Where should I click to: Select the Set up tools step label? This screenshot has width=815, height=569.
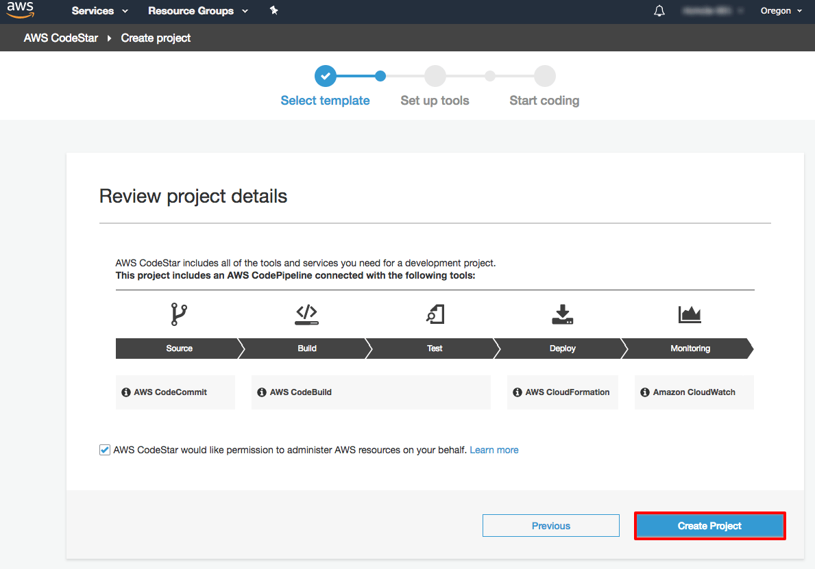(x=435, y=101)
